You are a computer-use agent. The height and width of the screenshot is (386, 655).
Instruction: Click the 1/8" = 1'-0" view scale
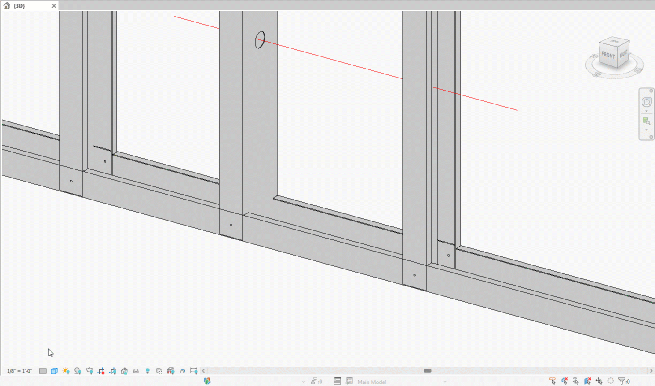click(20, 371)
